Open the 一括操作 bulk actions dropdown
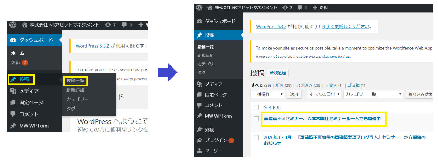Viewport: 438px width, 166px height. 267,94
